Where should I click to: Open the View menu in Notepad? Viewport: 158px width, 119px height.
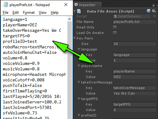click(43, 13)
